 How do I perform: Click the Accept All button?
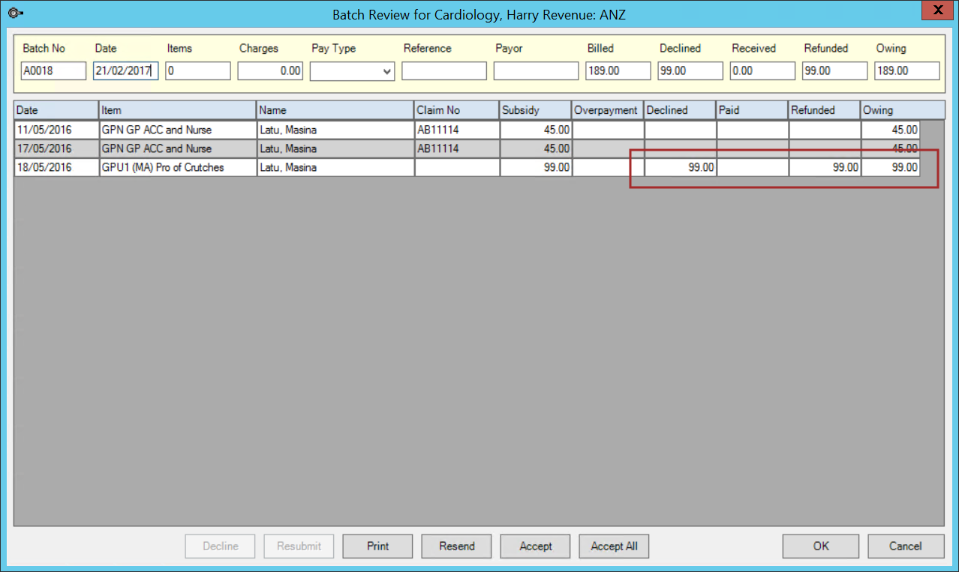[614, 546]
